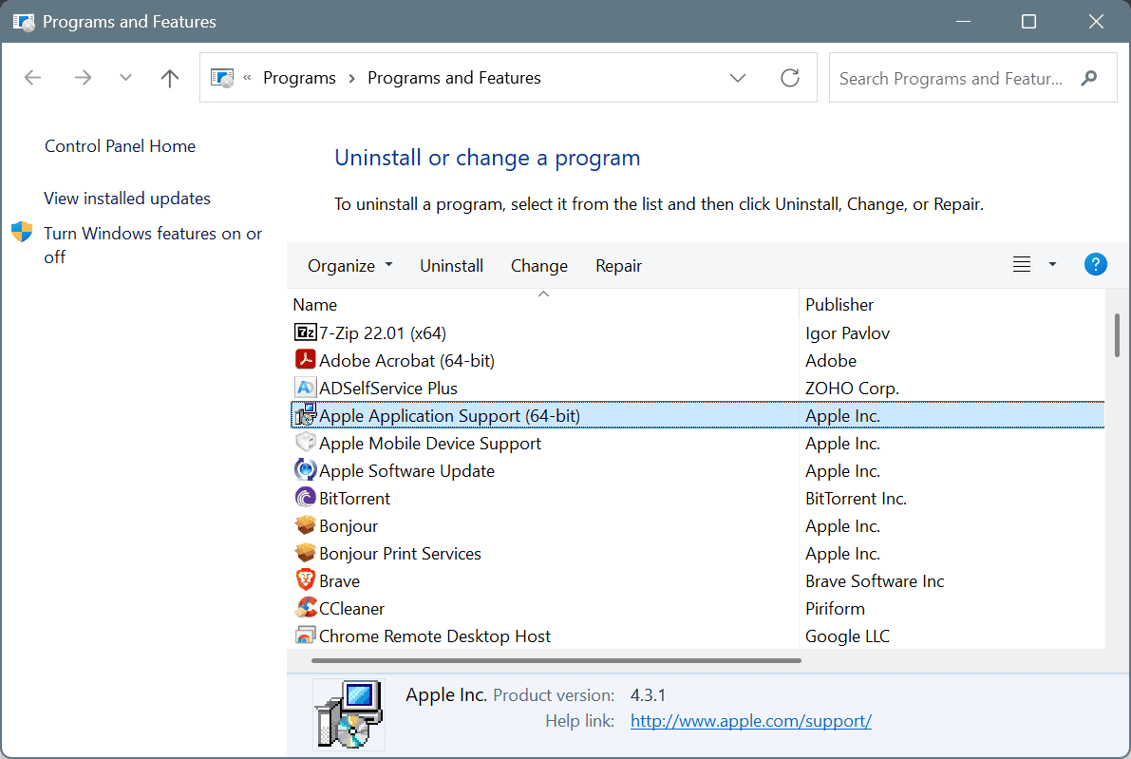Open Turn Windows features on or off
Viewport: 1131px width, 759px height.
[x=153, y=244]
